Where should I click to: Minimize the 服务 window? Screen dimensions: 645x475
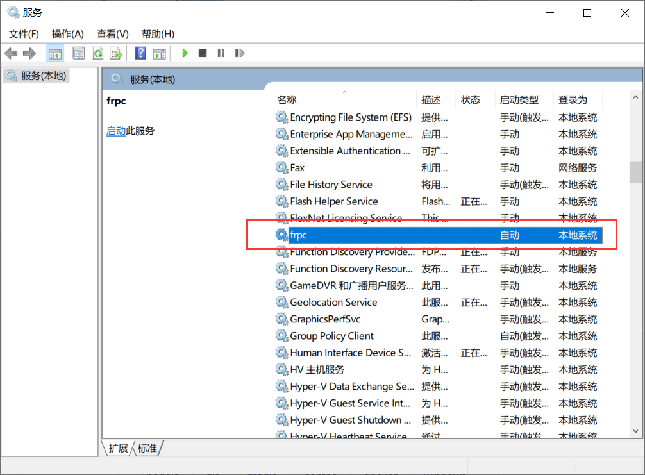(x=550, y=13)
